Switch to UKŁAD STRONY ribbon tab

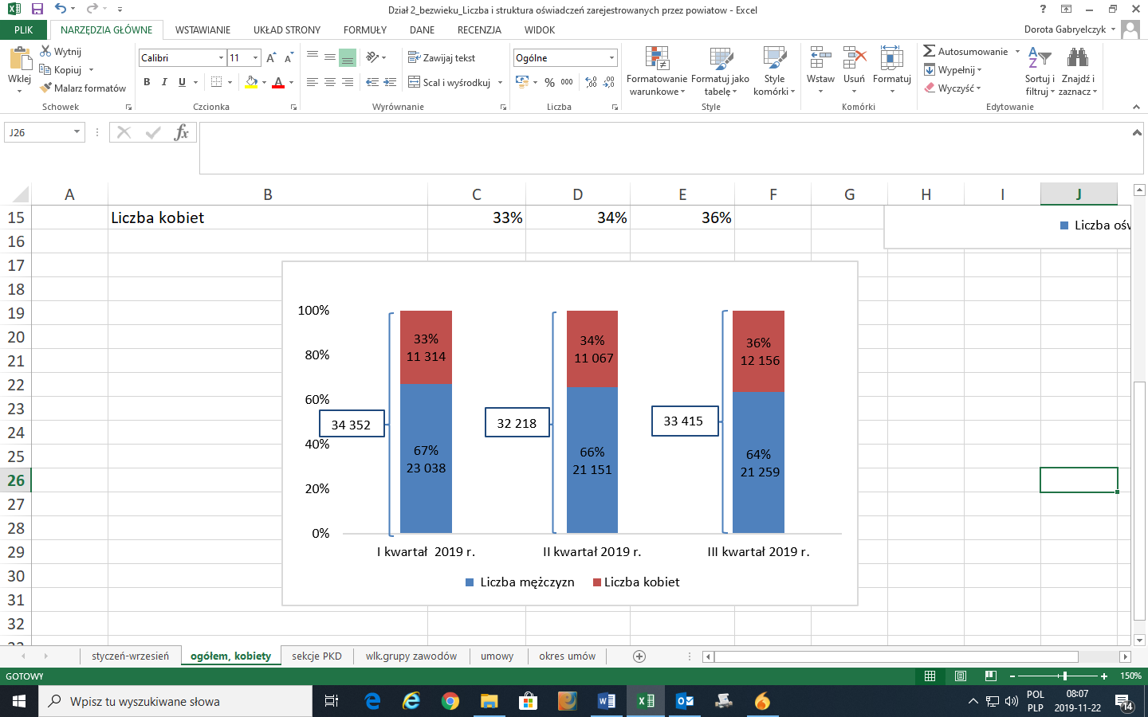click(x=287, y=29)
